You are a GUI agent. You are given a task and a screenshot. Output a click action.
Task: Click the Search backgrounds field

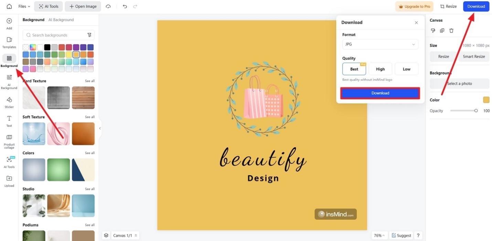click(x=58, y=35)
